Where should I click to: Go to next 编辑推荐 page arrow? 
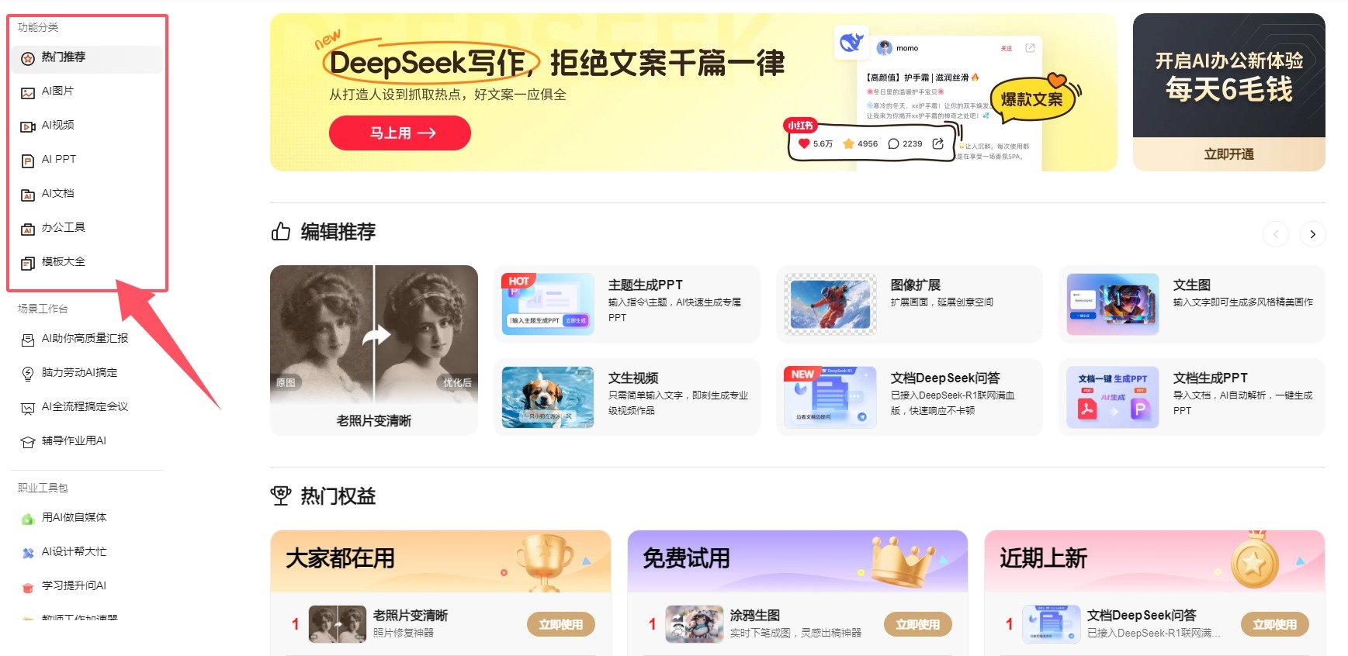[x=1312, y=234]
